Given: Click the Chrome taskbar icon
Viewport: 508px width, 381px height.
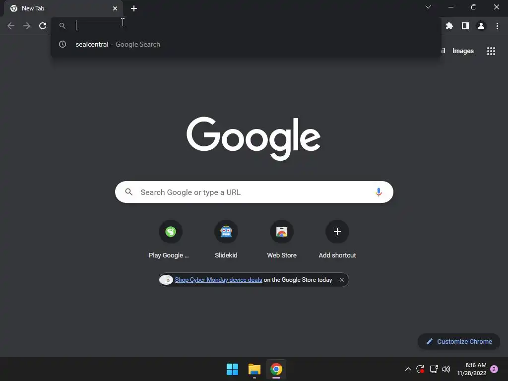Looking at the screenshot, I should [x=276, y=369].
